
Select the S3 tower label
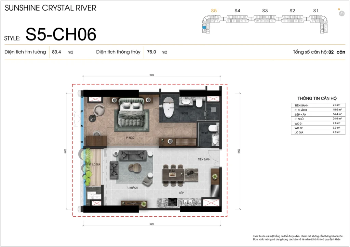[265, 11]
